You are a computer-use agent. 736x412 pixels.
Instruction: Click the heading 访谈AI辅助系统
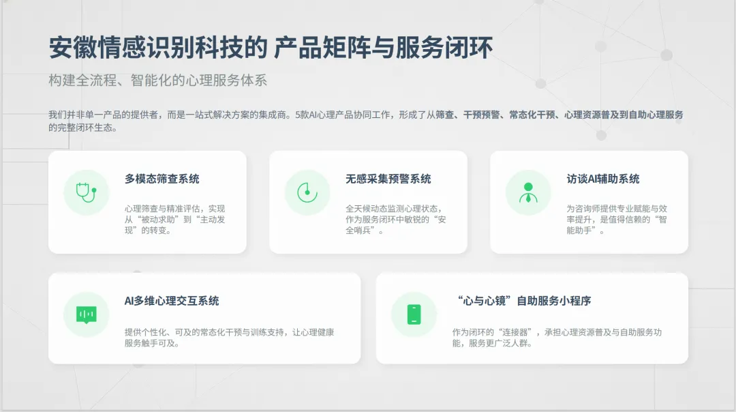(602, 179)
